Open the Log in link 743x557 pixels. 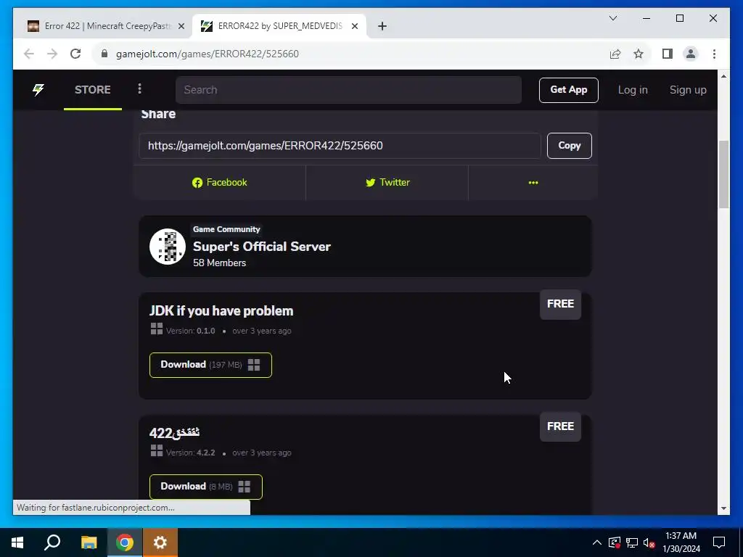click(633, 90)
